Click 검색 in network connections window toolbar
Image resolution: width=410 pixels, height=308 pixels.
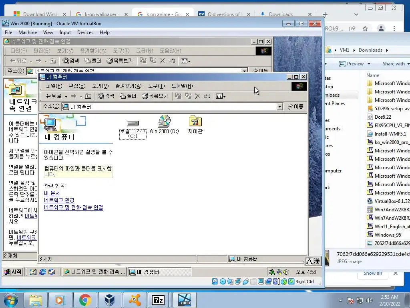click(x=70, y=61)
